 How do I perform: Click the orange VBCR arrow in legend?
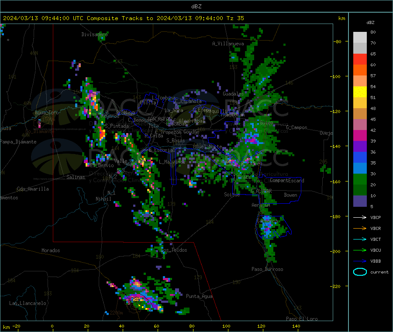pos(360,228)
